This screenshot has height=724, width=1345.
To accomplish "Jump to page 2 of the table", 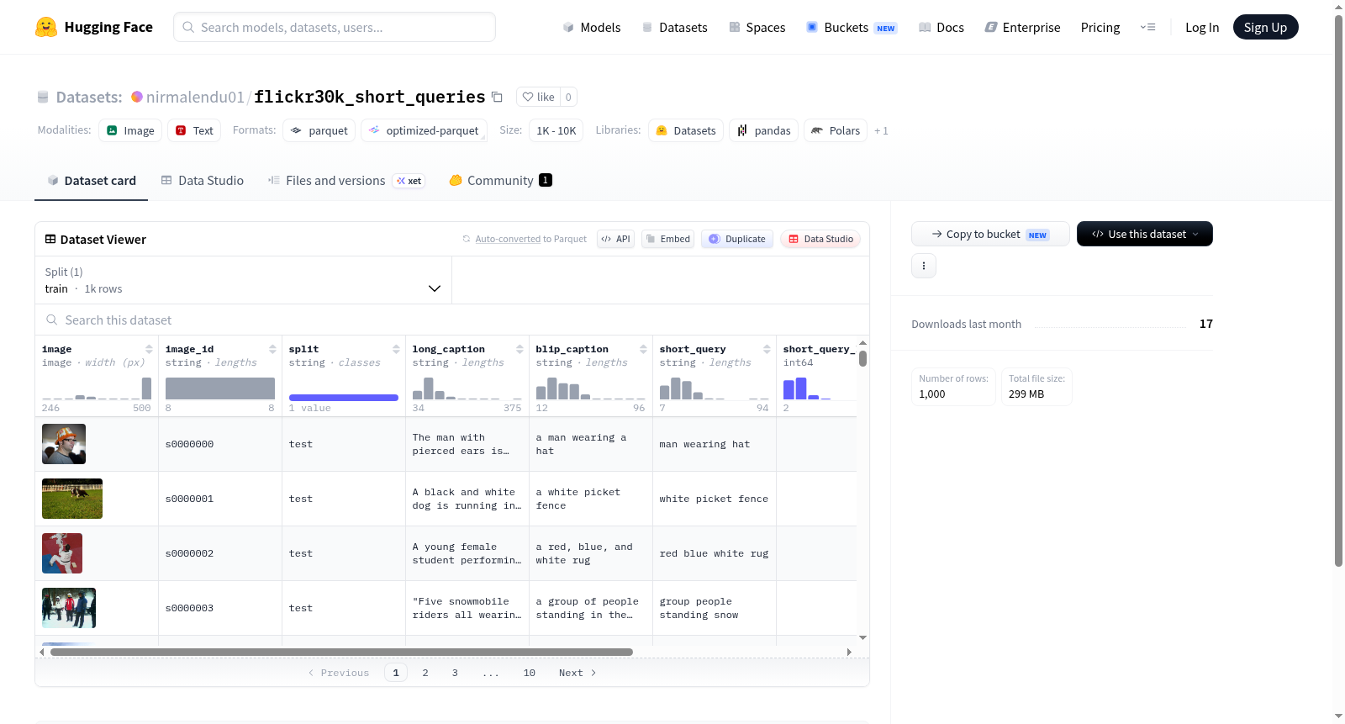I will click(x=425, y=673).
